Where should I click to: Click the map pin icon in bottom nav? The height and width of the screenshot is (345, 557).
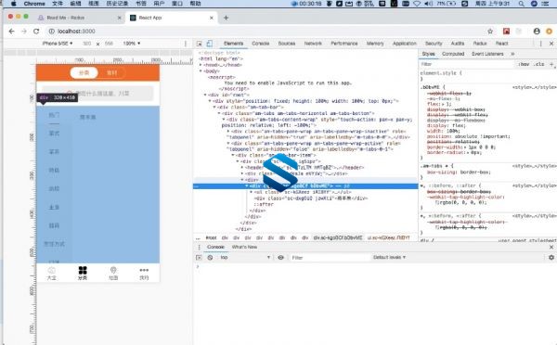113,271
